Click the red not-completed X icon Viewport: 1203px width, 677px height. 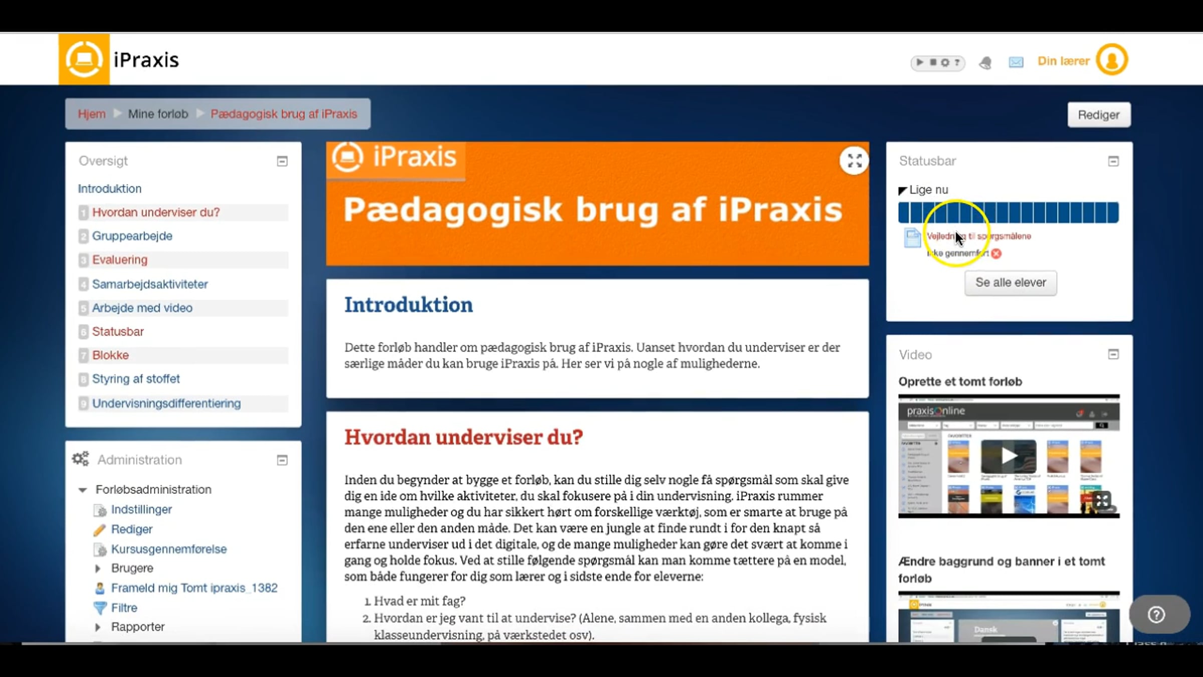tap(996, 254)
